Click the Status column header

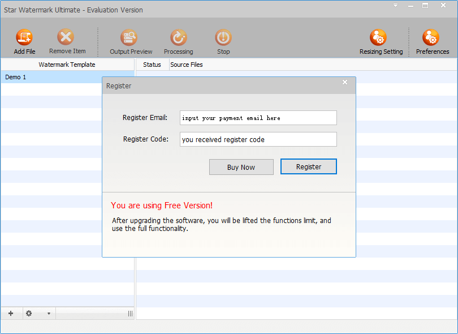point(152,65)
